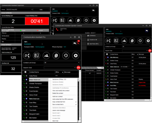Click red hang-up button in Assistant Pro
This screenshot has height=123, width=152.
click(x=78, y=68)
